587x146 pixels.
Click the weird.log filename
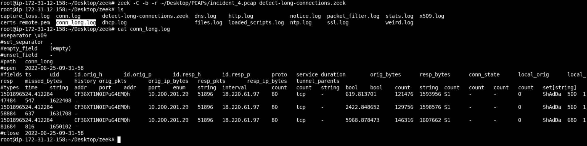coord(399,23)
